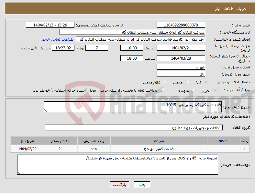This screenshot has width=255, height=193.
Task: Click the request creator field رضا مکی پور
Action: pos(140,39)
